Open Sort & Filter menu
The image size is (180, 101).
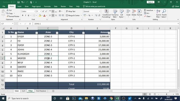click(x=158, y=13)
